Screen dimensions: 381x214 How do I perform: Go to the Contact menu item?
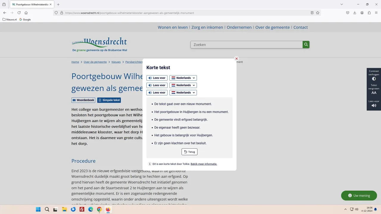pos(300,27)
